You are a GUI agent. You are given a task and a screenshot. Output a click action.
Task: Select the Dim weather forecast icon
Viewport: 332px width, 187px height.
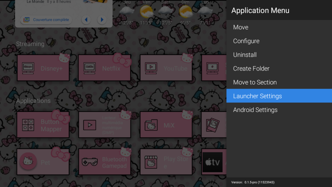click(185, 11)
